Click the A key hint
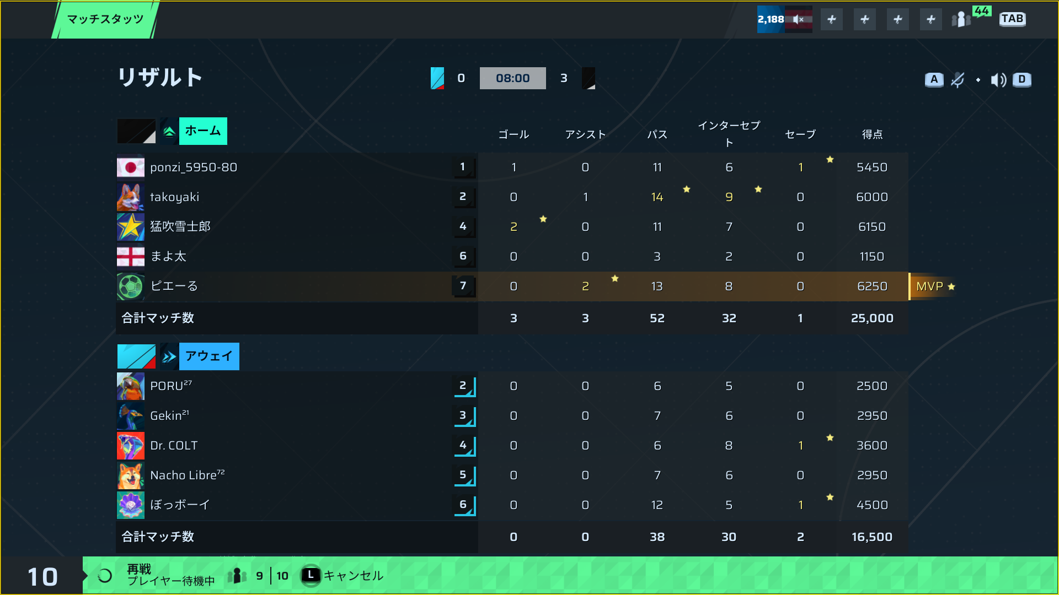This screenshot has height=595, width=1059. (934, 79)
